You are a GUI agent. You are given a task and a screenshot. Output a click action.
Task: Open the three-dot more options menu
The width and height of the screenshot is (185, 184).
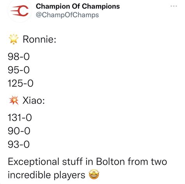174,6
